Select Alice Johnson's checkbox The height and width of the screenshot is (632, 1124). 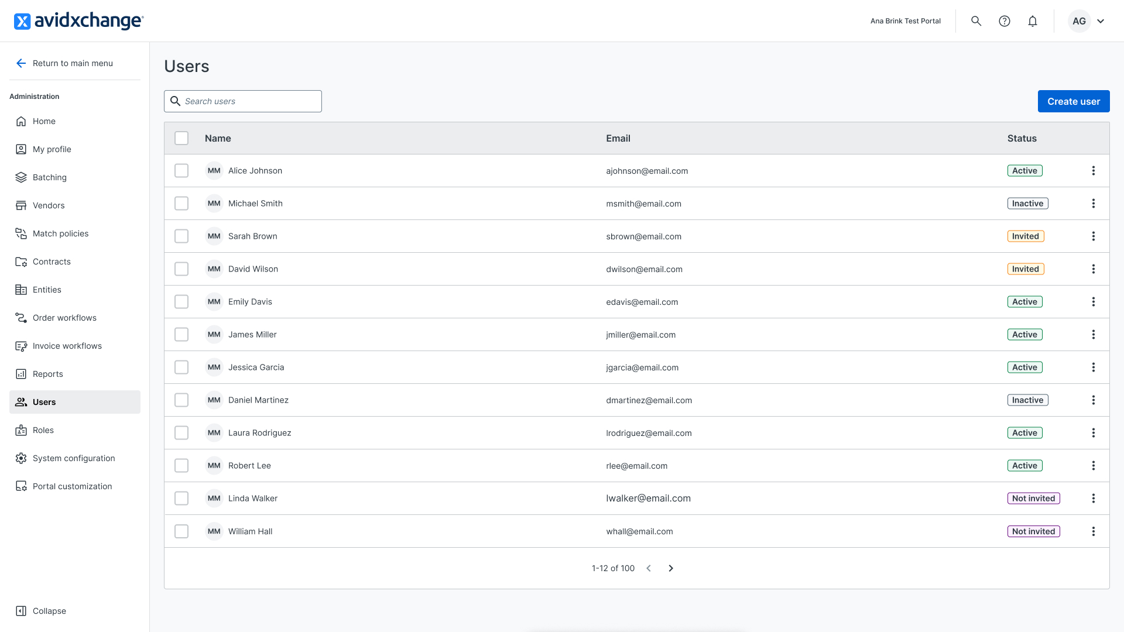tap(181, 171)
